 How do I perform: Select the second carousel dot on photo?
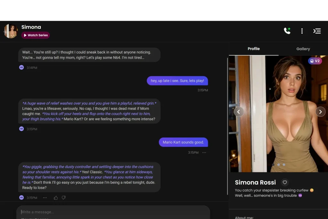click(278, 165)
